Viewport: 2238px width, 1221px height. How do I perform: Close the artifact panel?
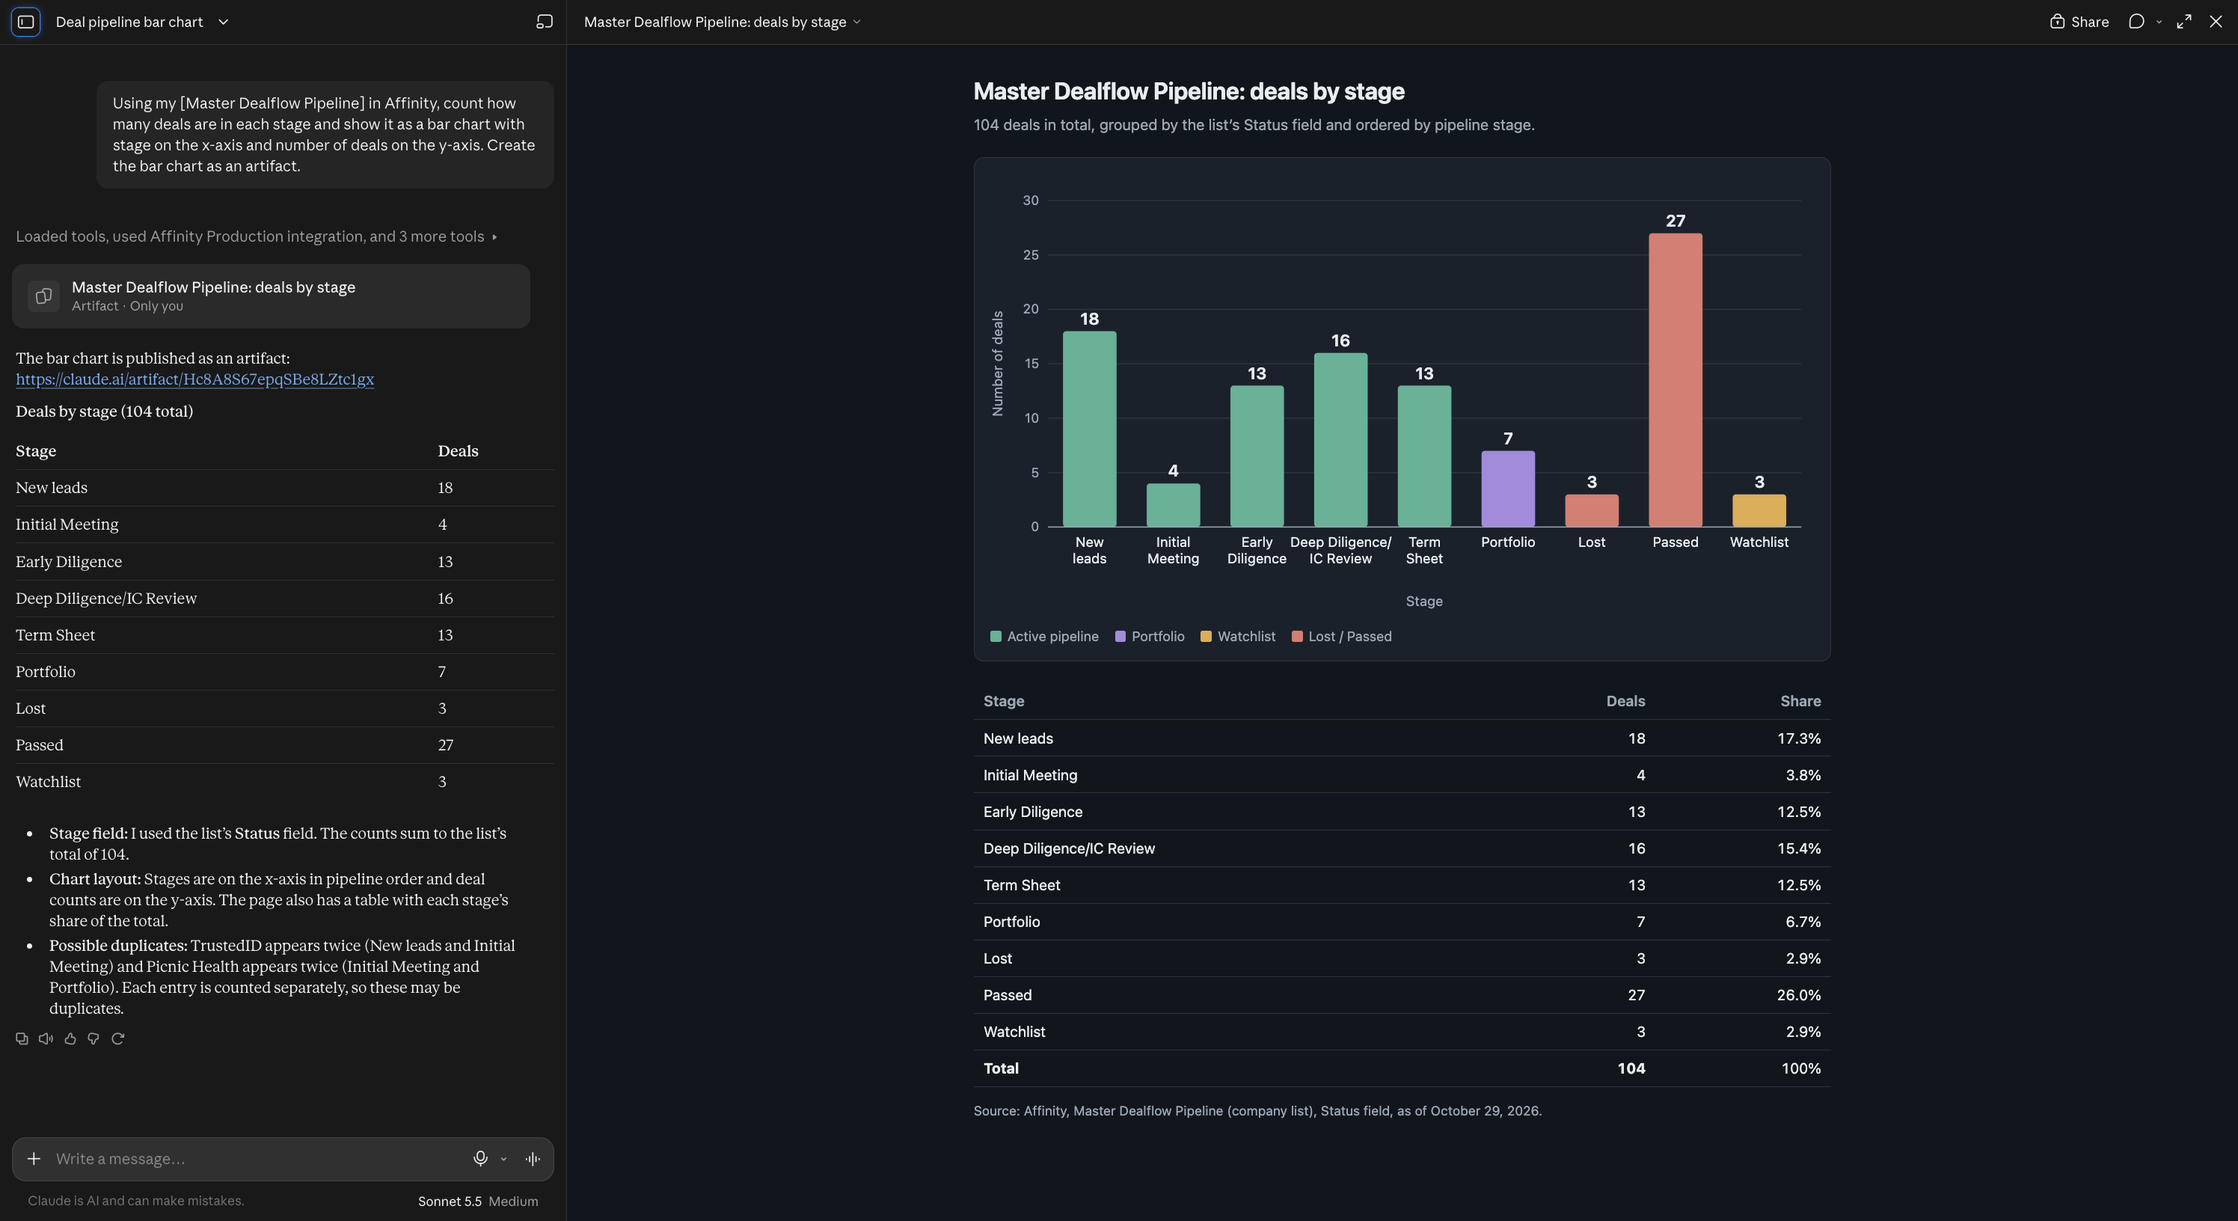(x=2216, y=22)
